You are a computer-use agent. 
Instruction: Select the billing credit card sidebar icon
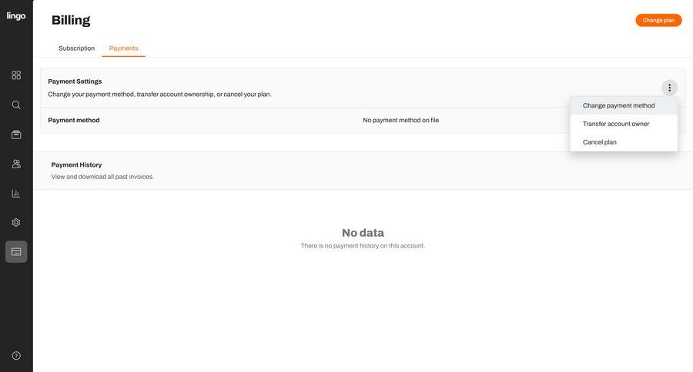coord(16,251)
